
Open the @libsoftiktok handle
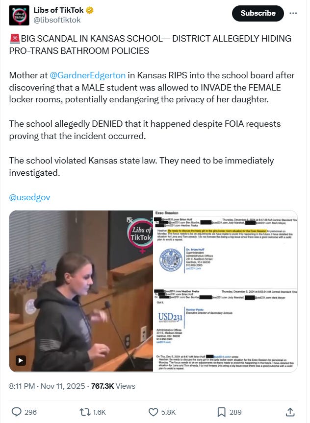(x=57, y=20)
